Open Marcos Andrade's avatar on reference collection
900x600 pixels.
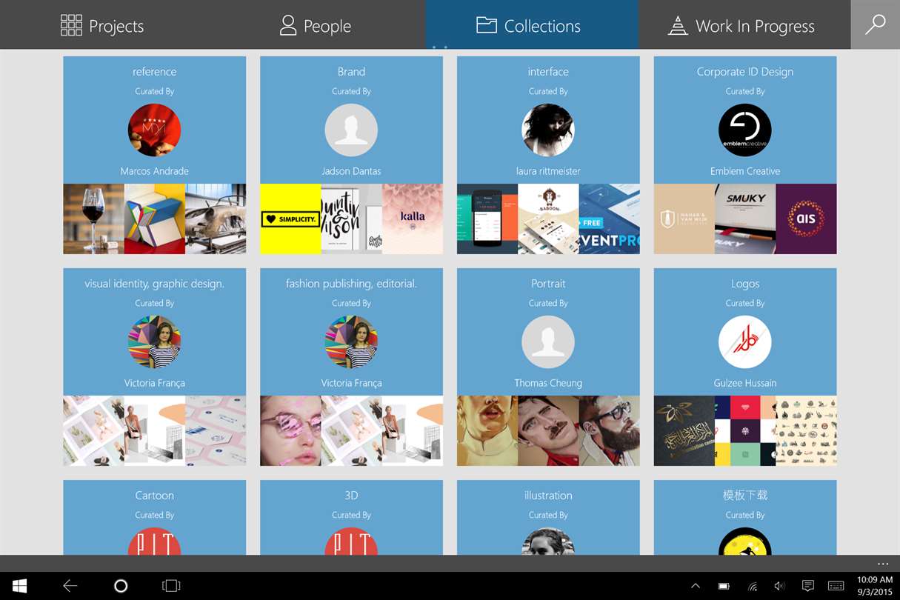coord(155,130)
